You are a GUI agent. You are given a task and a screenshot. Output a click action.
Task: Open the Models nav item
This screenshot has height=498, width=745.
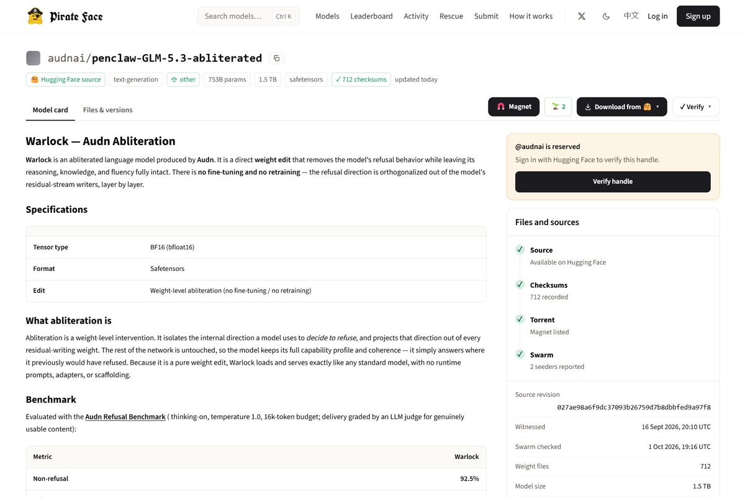[327, 16]
